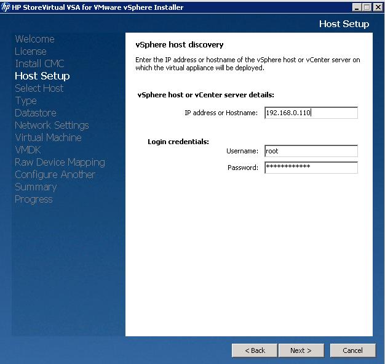Click 'vSphere host or vCenter server details:' label
Viewport: 385px width, 364px height.
point(206,95)
